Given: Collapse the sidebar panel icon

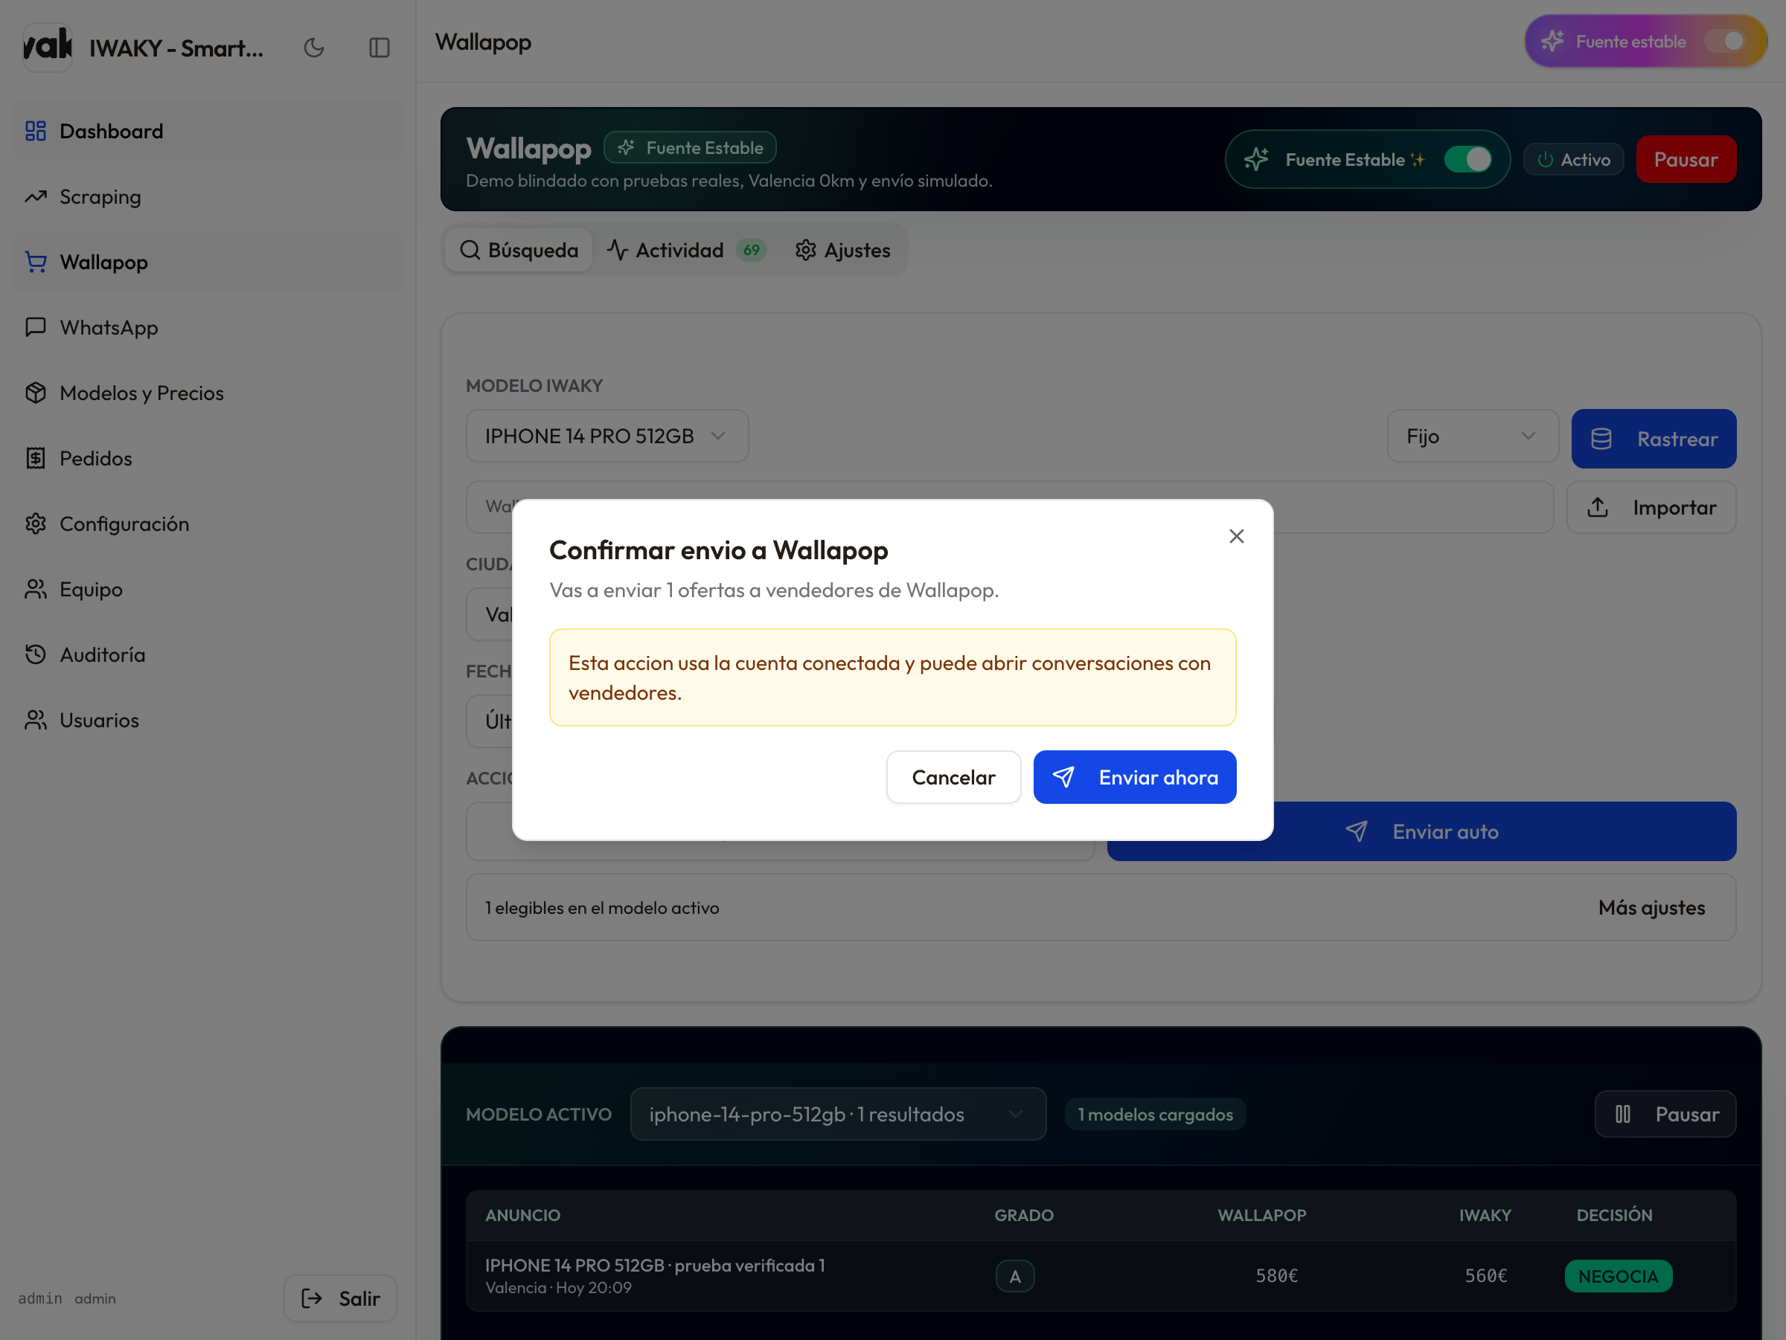Looking at the screenshot, I should click(379, 48).
